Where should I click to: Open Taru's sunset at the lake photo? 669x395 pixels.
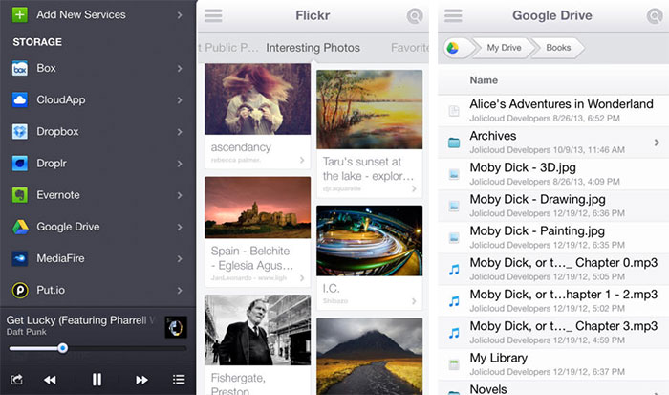(370, 109)
